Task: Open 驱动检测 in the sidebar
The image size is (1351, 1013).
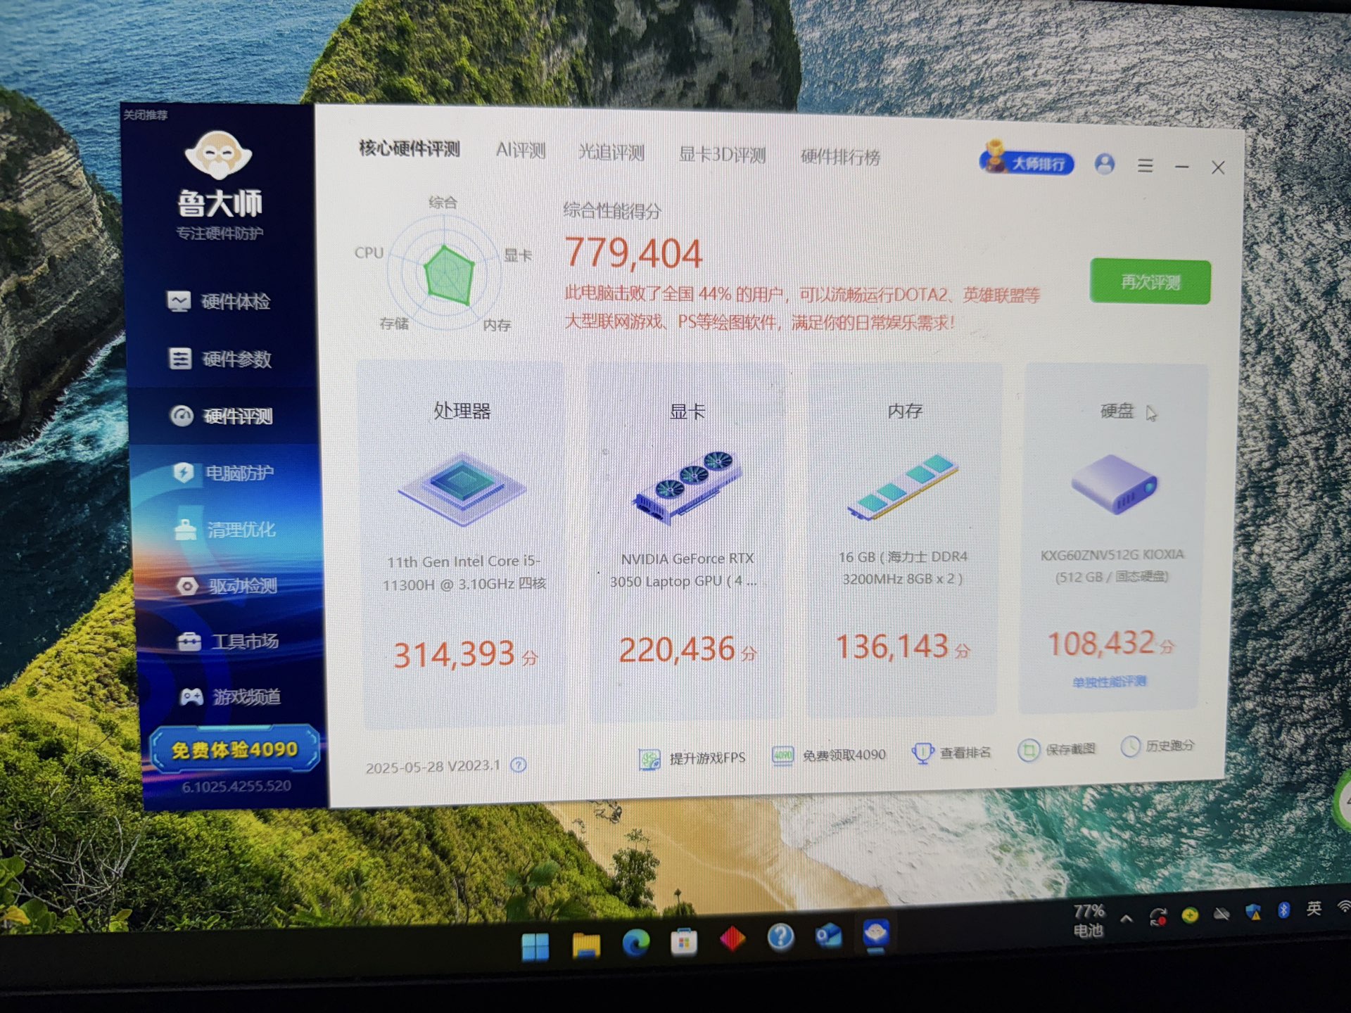Action: coord(226,585)
